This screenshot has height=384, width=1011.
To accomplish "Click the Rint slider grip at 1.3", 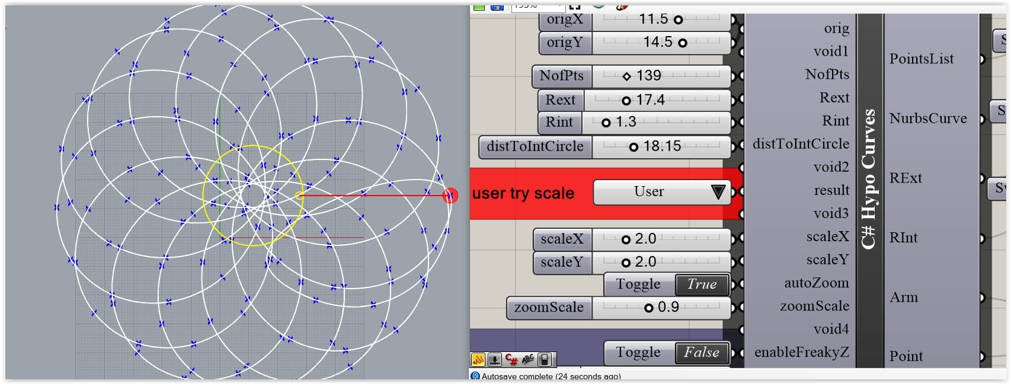I will pyautogui.click(x=606, y=123).
